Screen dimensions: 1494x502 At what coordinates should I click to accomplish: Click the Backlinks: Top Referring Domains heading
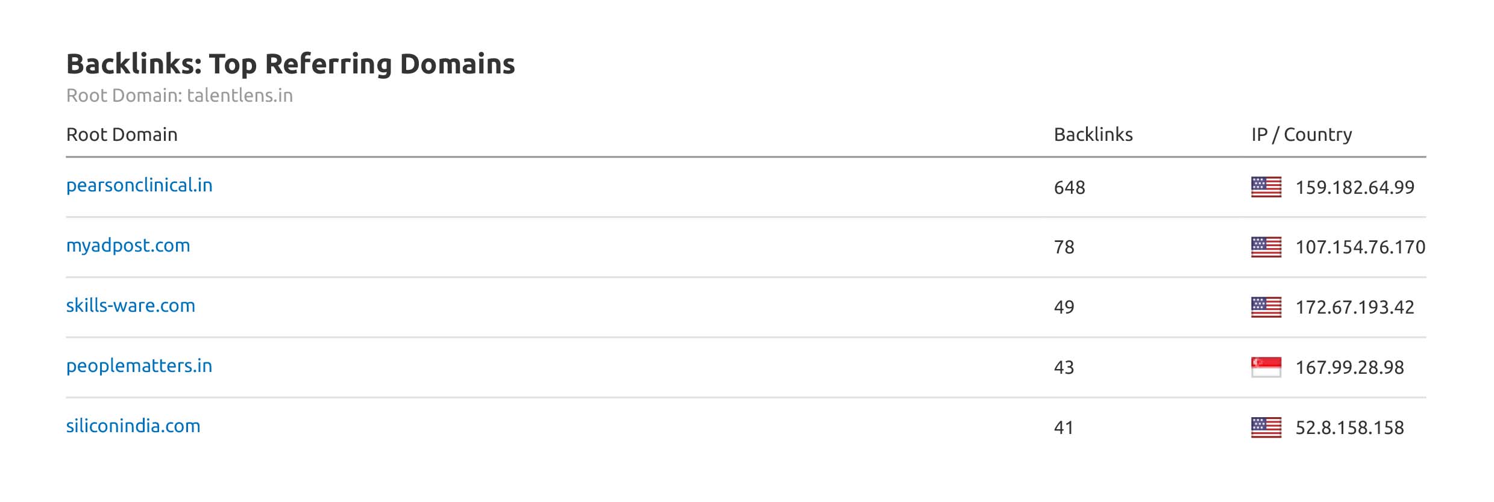pos(290,64)
